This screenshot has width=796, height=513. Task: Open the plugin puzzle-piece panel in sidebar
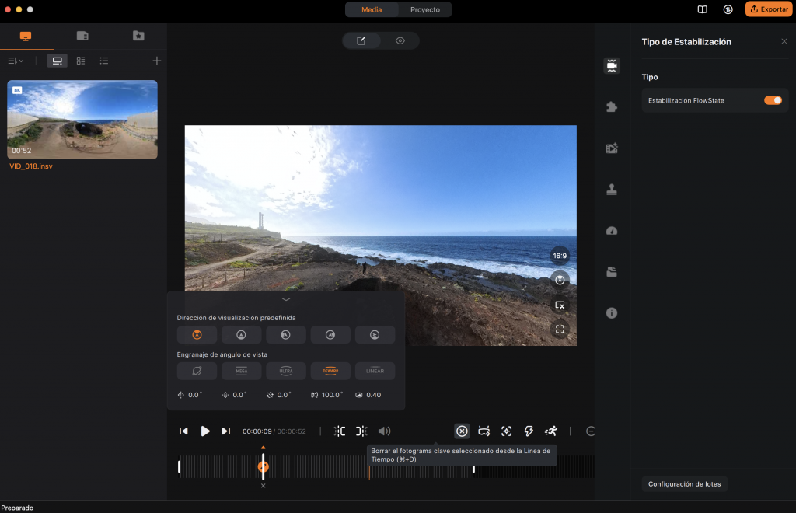[x=612, y=107]
